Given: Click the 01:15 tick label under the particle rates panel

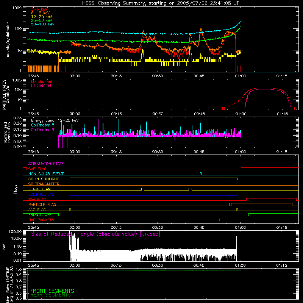Looking at the screenshot, I should pos(282,114).
